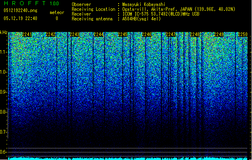Click the 2244 time marker
This screenshot has height=160, width=252.
point(99,34)
